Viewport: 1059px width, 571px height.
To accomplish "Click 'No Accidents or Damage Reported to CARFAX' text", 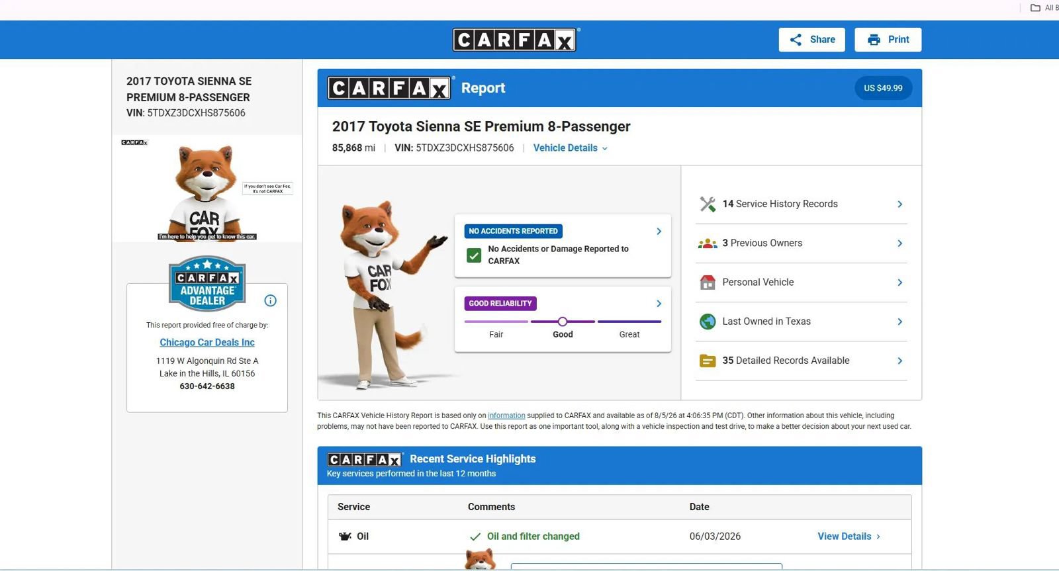I will (559, 255).
